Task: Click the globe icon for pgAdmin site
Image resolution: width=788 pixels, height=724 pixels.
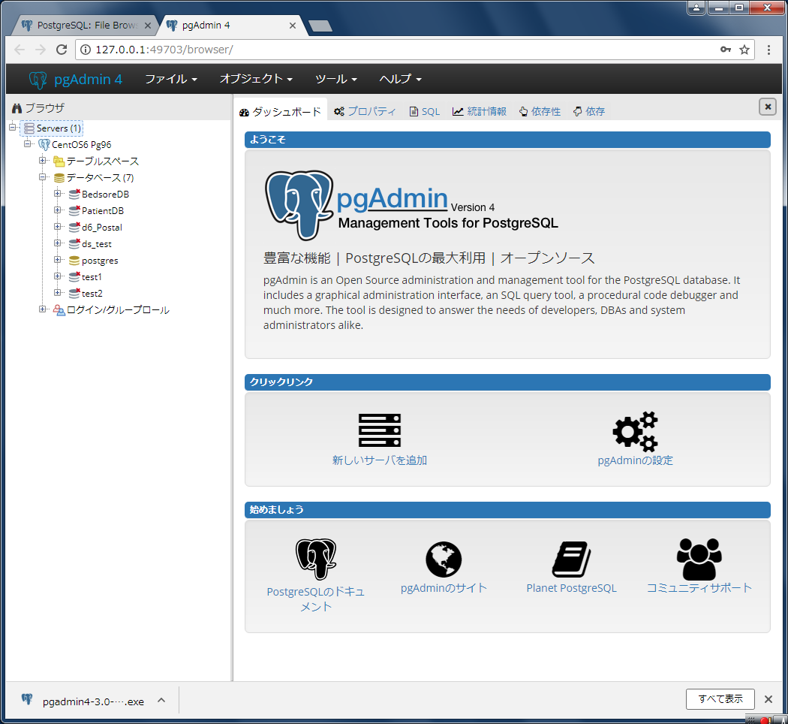Action: [x=444, y=559]
